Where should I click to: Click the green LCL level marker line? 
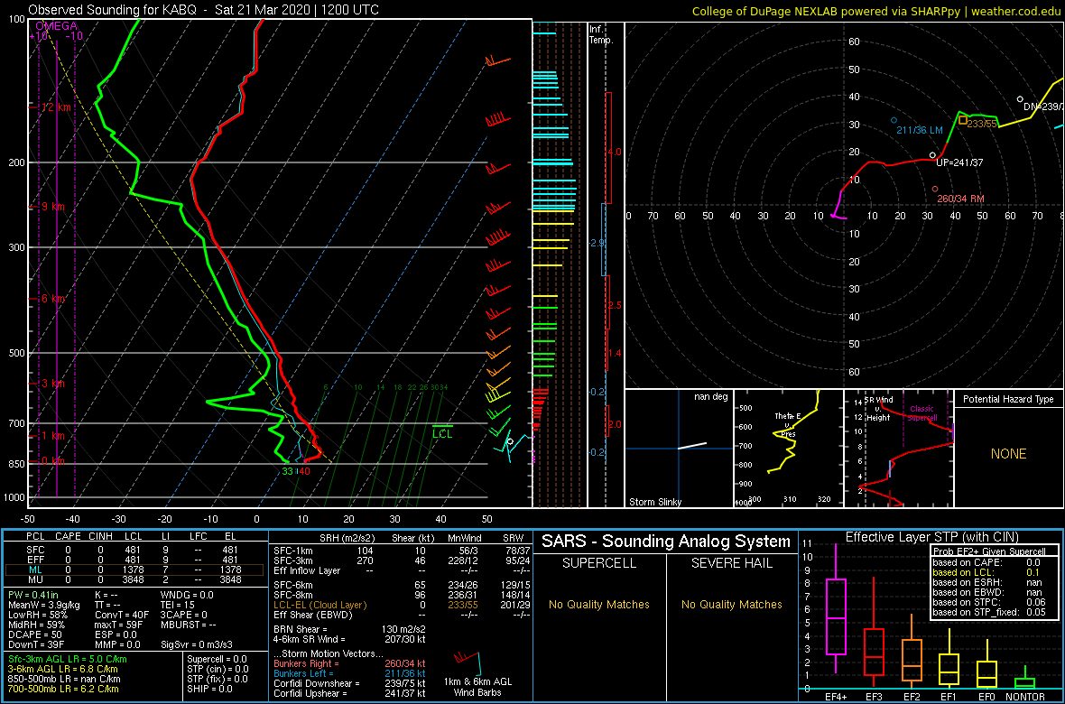click(x=442, y=425)
